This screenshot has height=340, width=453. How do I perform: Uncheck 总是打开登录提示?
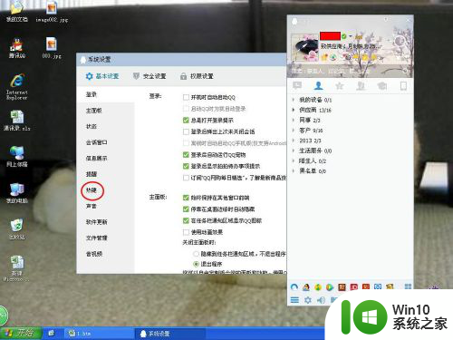[186, 121]
